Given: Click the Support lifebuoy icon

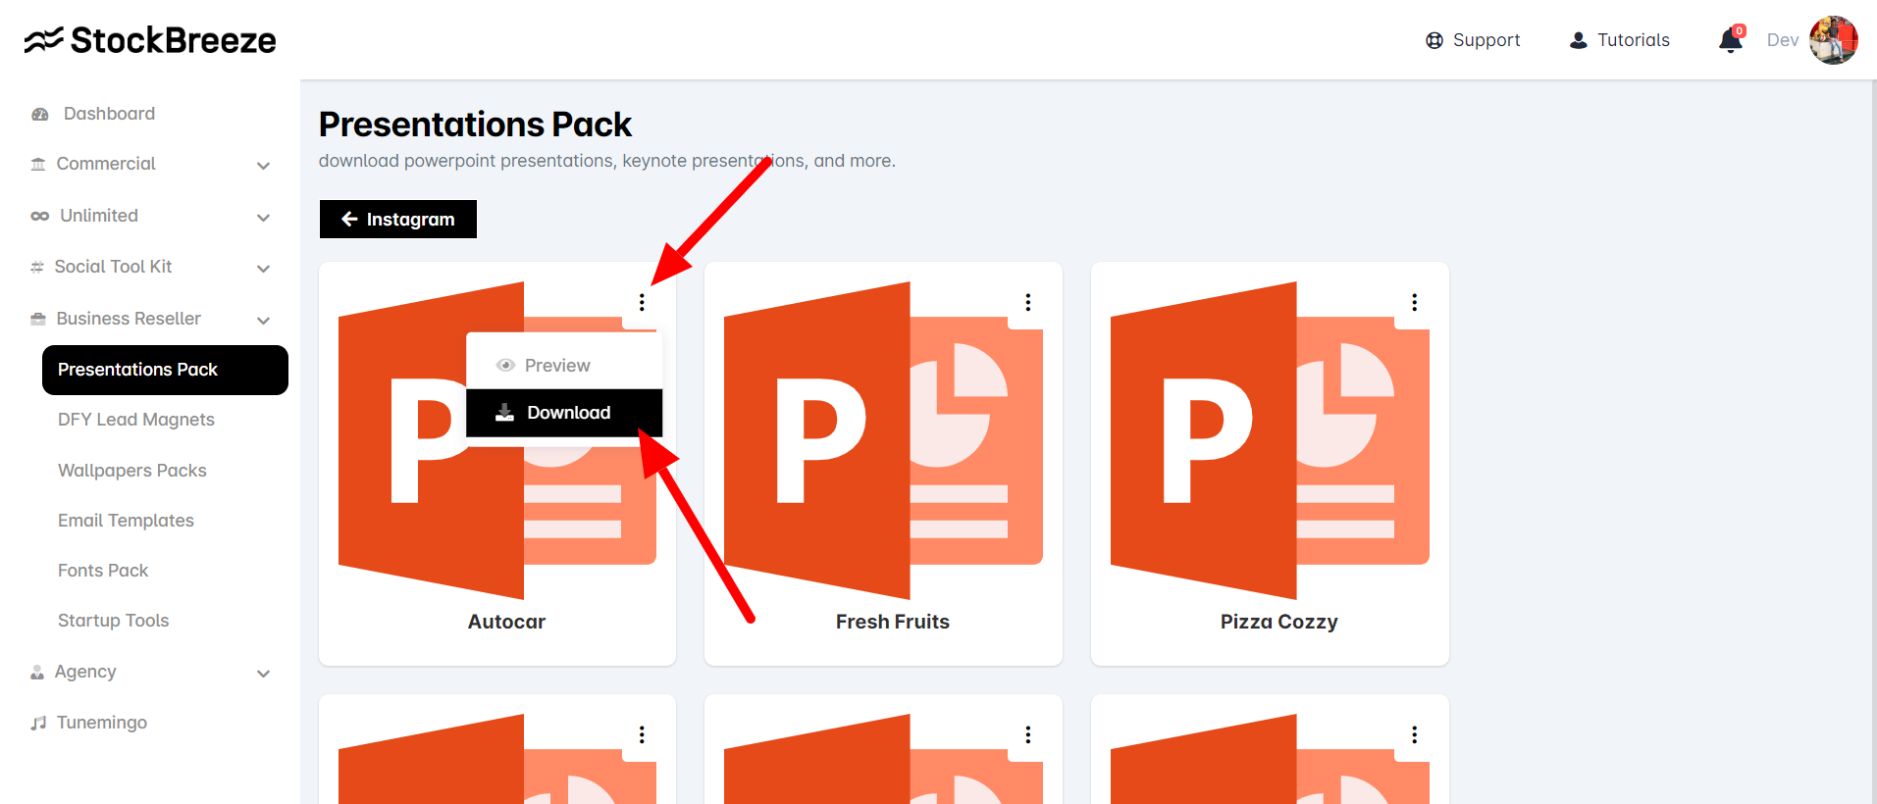Looking at the screenshot, I should pos(1434,40).
